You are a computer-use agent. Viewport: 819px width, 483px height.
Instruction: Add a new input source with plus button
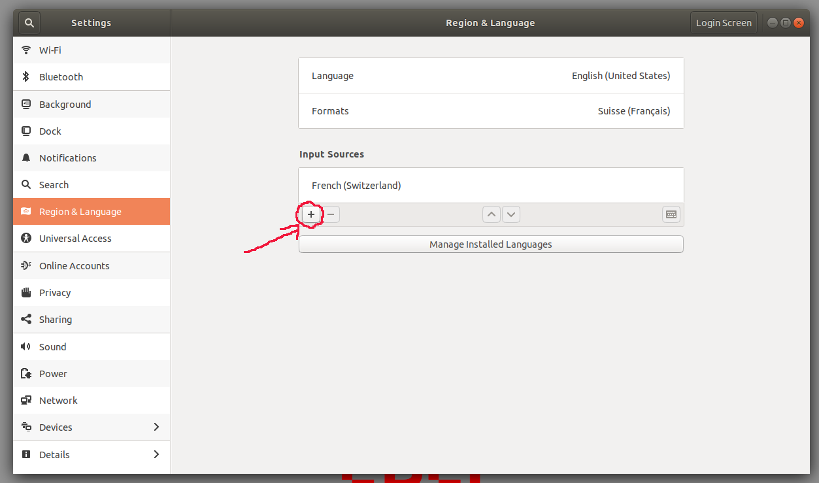tap(311, 214)
